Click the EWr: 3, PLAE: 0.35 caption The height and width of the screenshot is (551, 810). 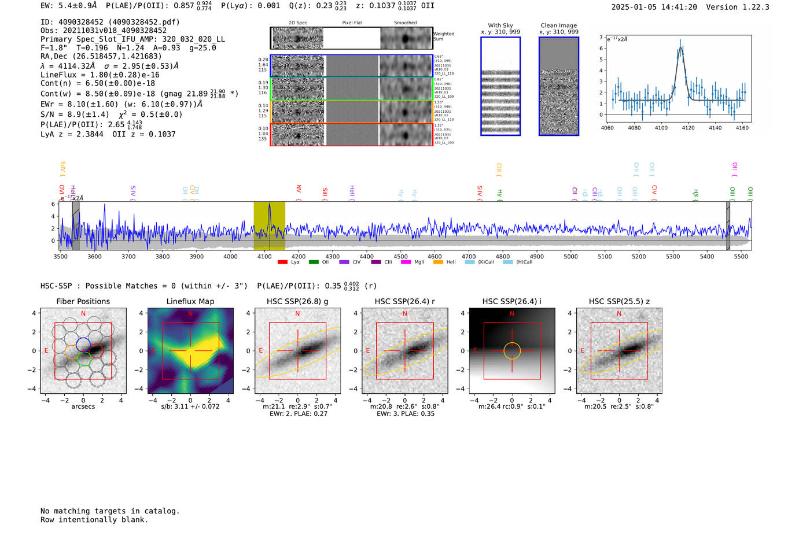(x=406, y=414)
